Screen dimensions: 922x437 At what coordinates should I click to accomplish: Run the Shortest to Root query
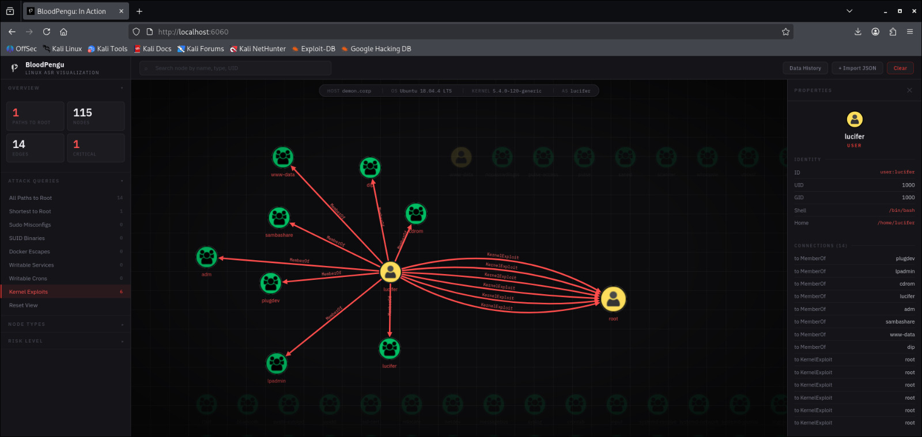point(30,211)
